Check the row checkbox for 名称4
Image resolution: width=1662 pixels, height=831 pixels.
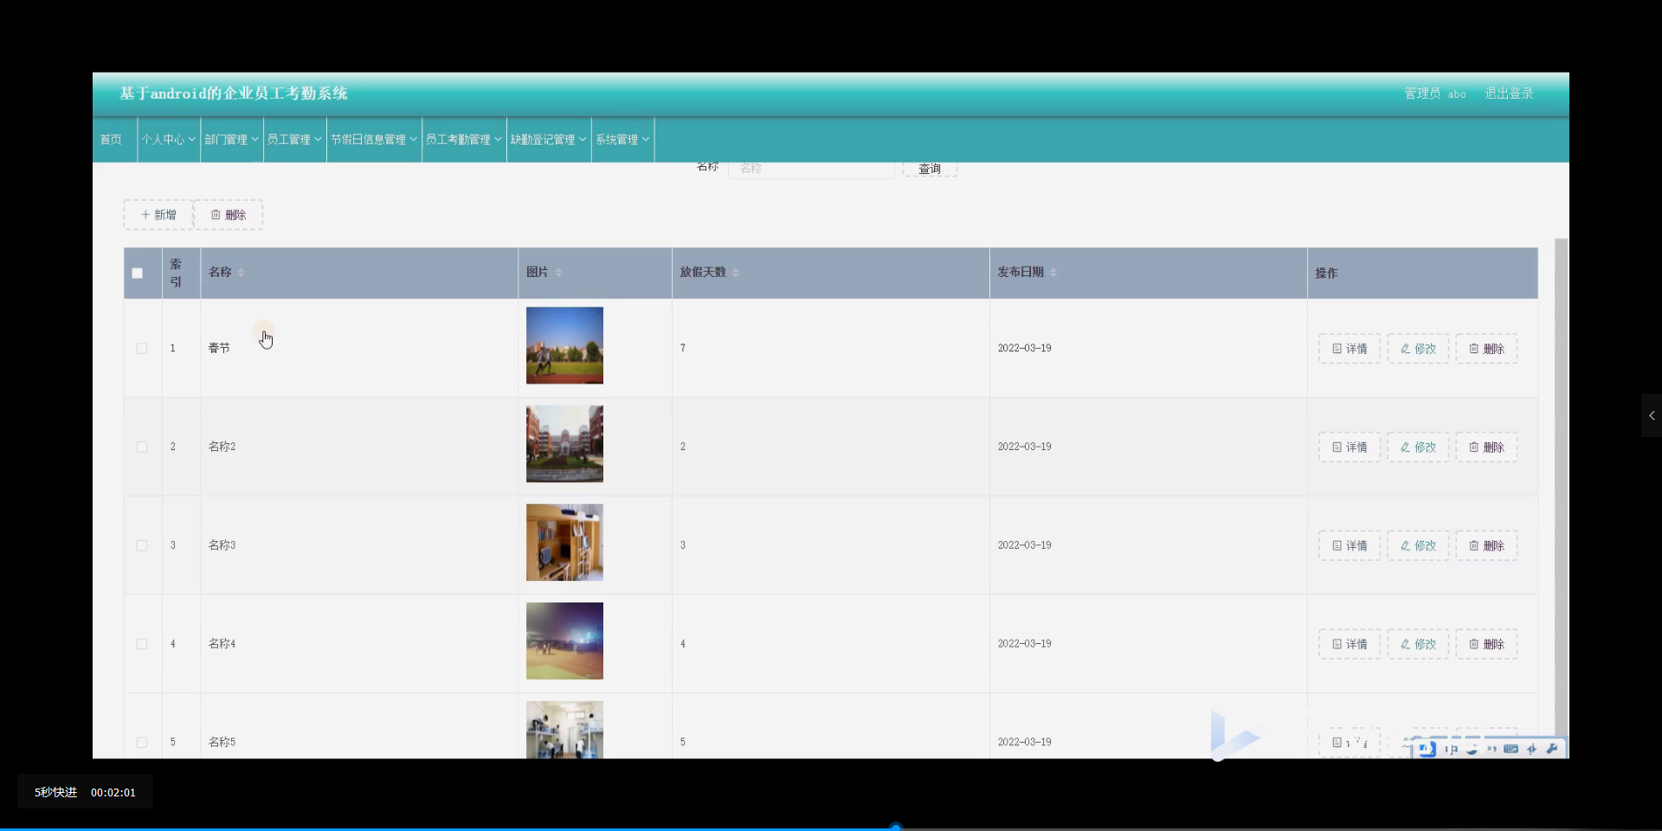coord(141,644)
